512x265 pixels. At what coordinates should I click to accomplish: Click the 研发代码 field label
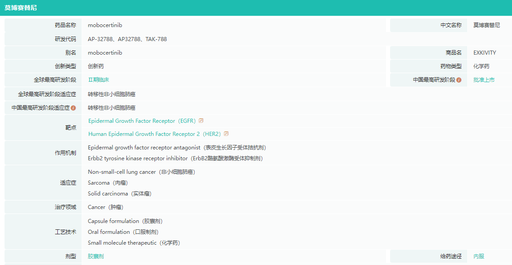tap(65, 39)
